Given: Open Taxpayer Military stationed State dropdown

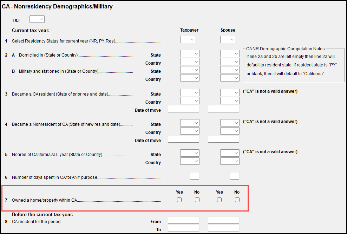Looking at the screenshot, I should click(190, 70).
